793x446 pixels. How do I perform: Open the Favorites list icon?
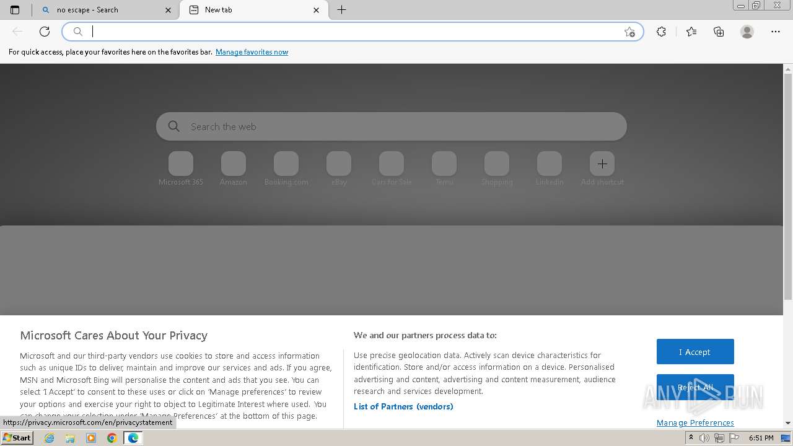(x=691, y=32)
